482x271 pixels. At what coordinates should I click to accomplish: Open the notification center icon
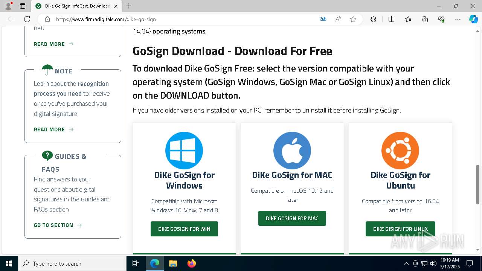470,263
